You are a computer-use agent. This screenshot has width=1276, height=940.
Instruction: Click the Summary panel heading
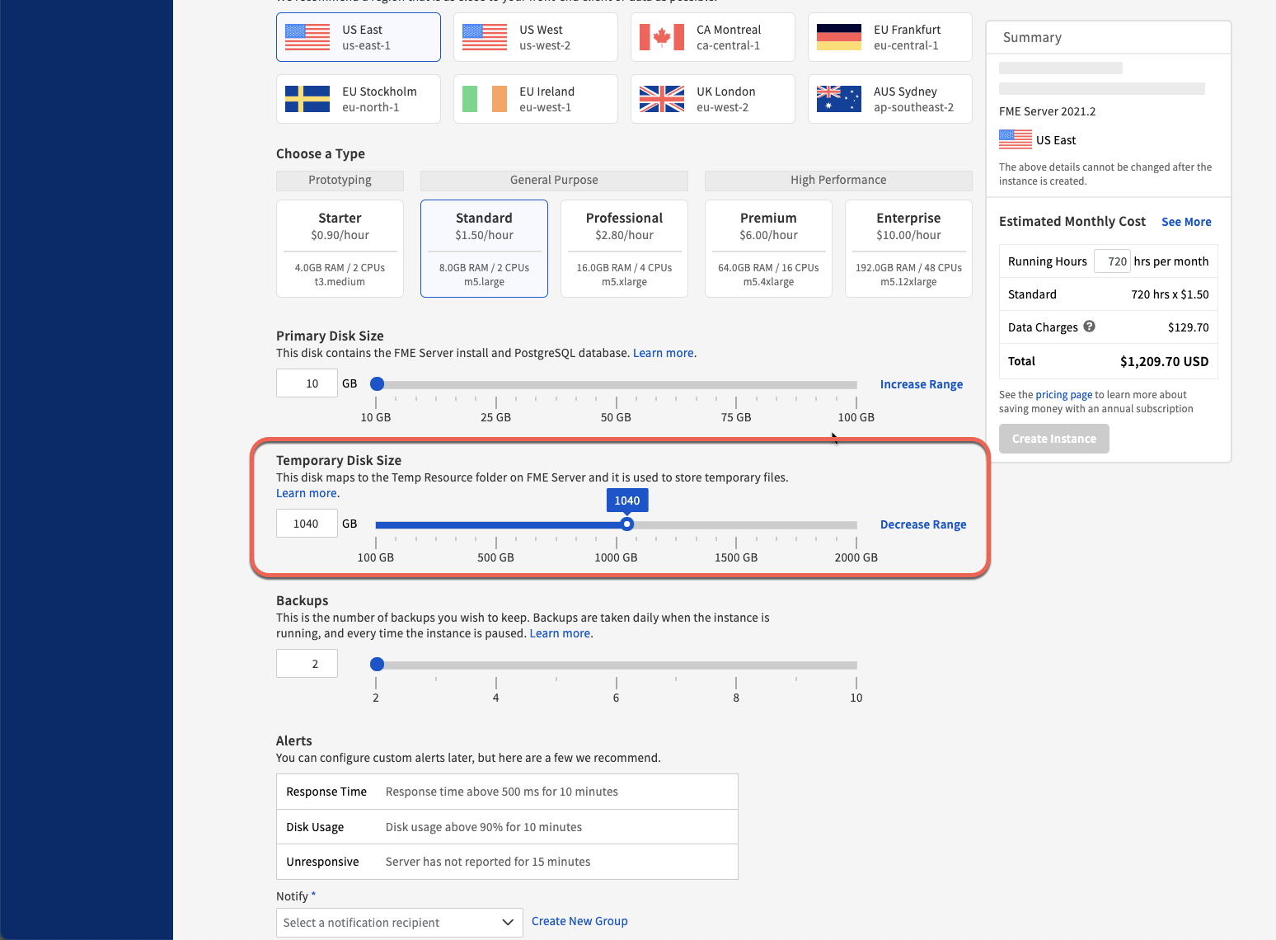pos(1032,38)
